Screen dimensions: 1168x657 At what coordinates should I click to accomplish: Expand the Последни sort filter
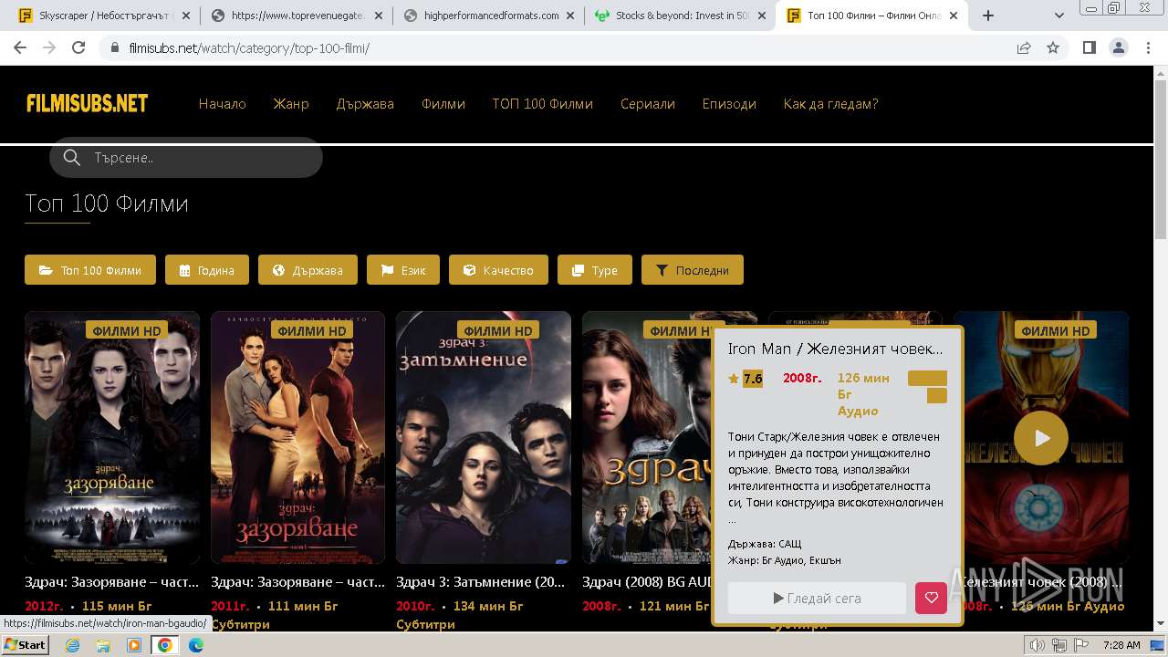[693, 270]
